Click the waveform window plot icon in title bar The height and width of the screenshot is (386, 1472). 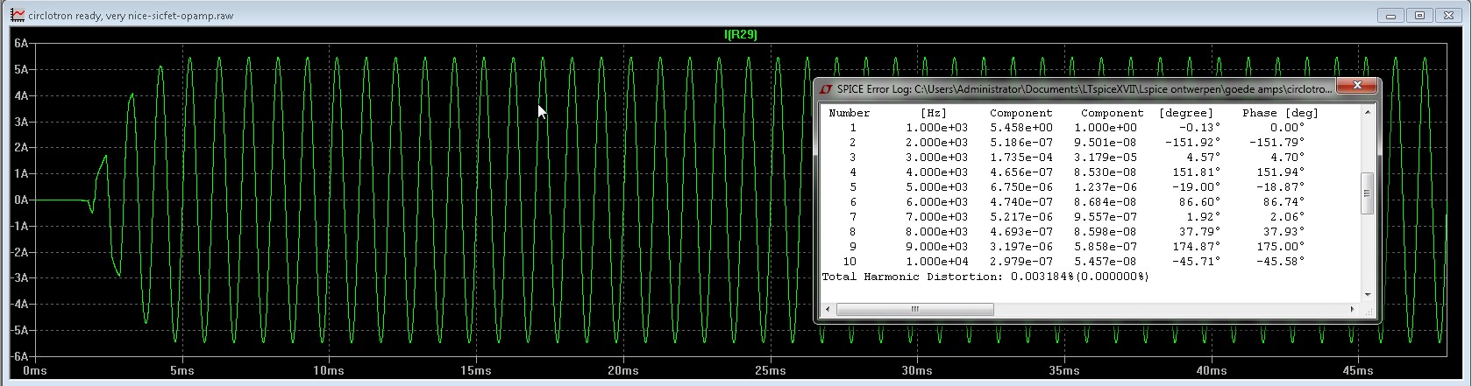(17, 15)
